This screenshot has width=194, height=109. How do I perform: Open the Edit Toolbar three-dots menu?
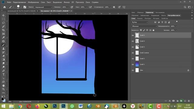(x=3, y=93)
